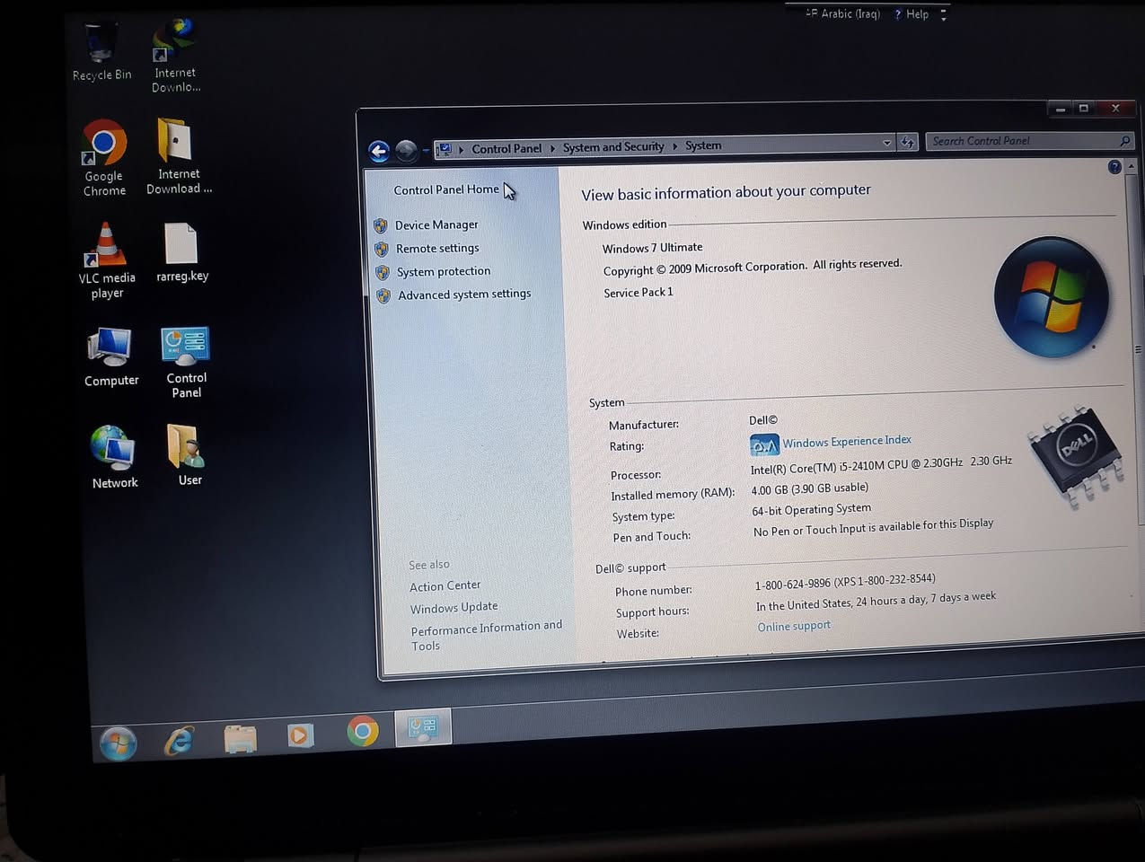Open Remote settings link
This screenshot has height=862, width=1145.
437,248
